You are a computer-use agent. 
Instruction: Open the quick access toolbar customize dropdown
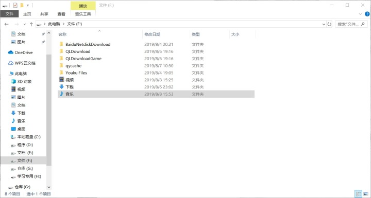coord(28,5)
